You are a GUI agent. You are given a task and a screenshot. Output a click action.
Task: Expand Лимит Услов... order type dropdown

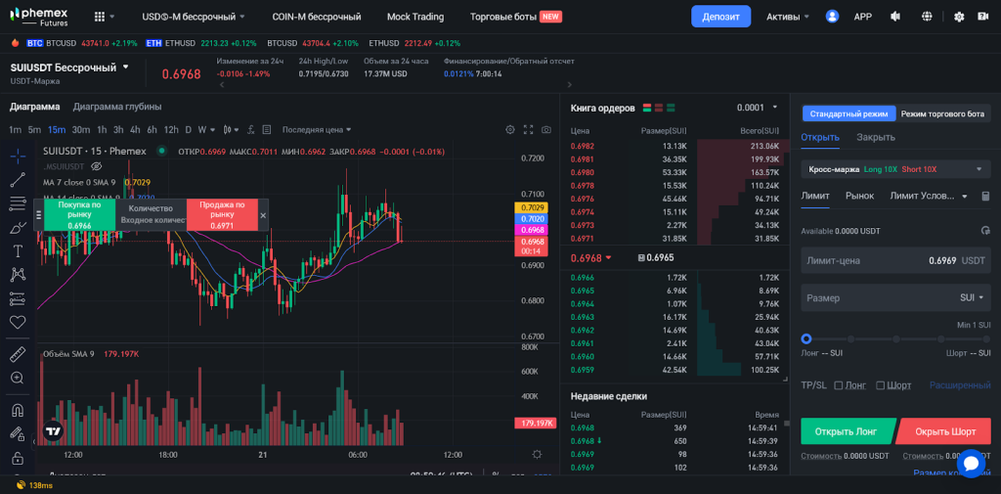[x=929, y=196]
